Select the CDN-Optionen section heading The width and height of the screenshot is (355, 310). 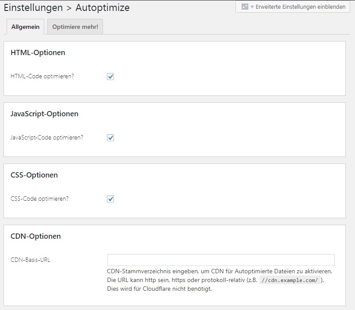36,237
